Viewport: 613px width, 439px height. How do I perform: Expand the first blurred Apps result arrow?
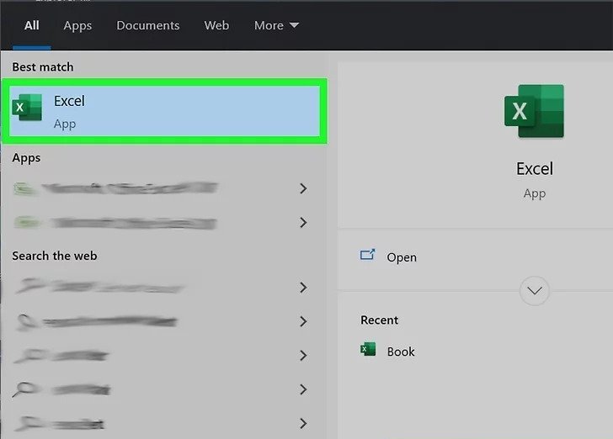(303, 188)
